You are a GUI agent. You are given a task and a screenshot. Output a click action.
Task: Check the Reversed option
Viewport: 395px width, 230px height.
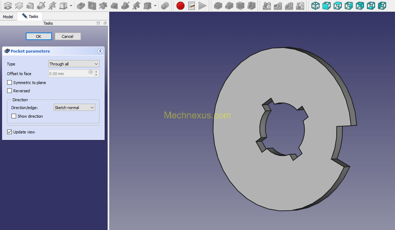[x=10, y=91]
